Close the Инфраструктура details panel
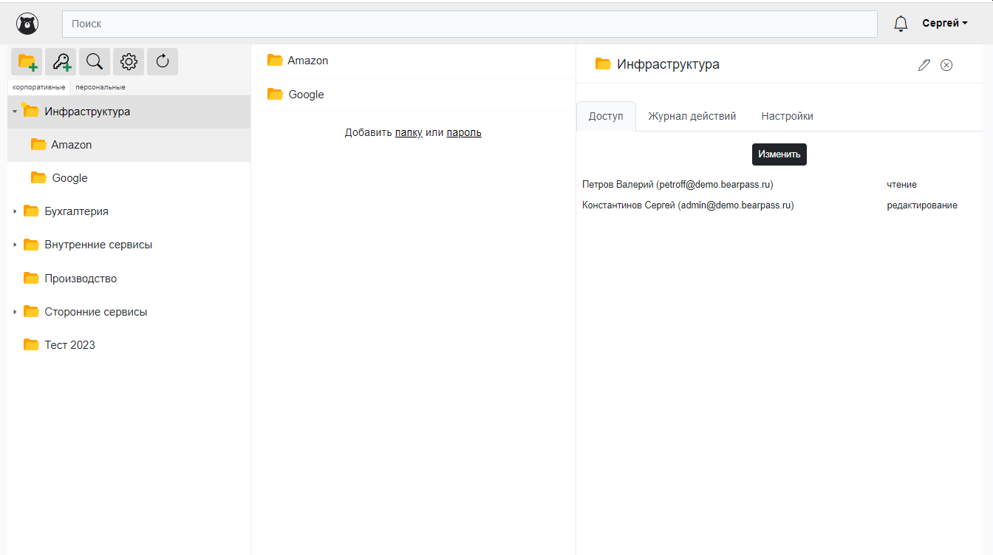Screen dimensions: 993x555 click(x=946, y=65)
